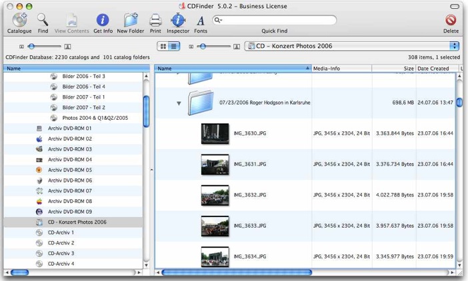Image resolution: width=468 pixels, height=281 pixels.
Task: Click the file list horizontal scrollbar thumb
Action: tap(237, 272)
